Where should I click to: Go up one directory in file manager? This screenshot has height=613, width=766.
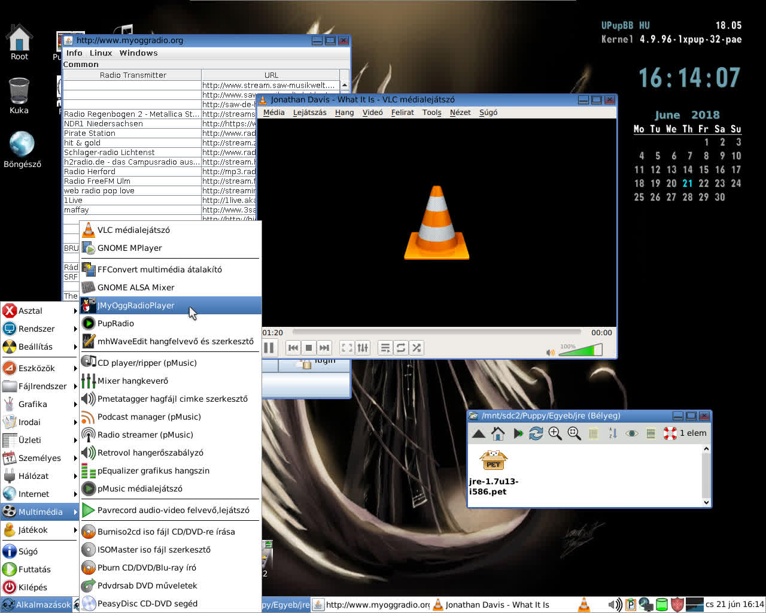point(479,433)
